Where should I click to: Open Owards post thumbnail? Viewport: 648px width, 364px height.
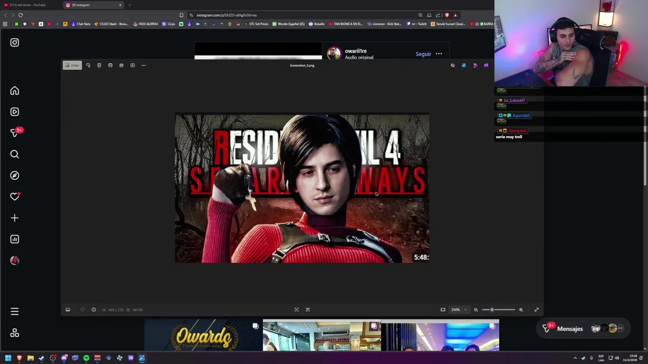click(203, 335)
